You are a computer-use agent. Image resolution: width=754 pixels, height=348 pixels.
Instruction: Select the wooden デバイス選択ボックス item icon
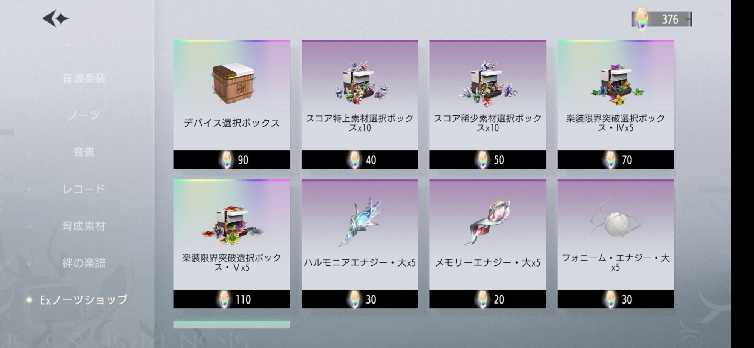pos(233,83)
